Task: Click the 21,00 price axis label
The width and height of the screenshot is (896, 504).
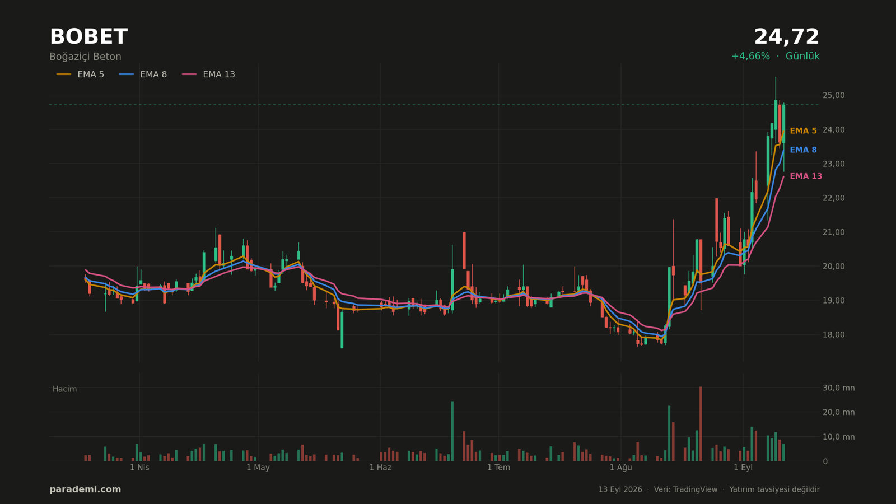Action: coord(833,232)
